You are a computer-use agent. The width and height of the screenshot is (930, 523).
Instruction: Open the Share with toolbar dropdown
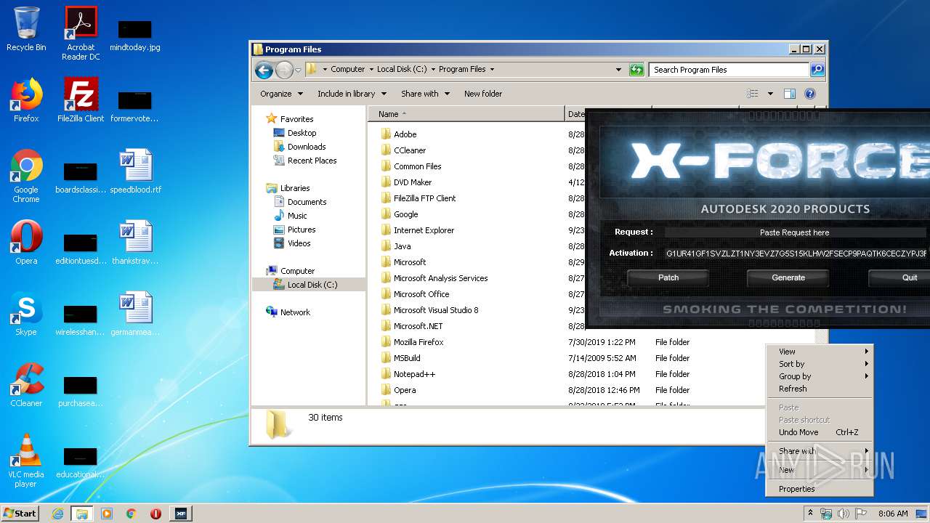(x=425, y=94)
